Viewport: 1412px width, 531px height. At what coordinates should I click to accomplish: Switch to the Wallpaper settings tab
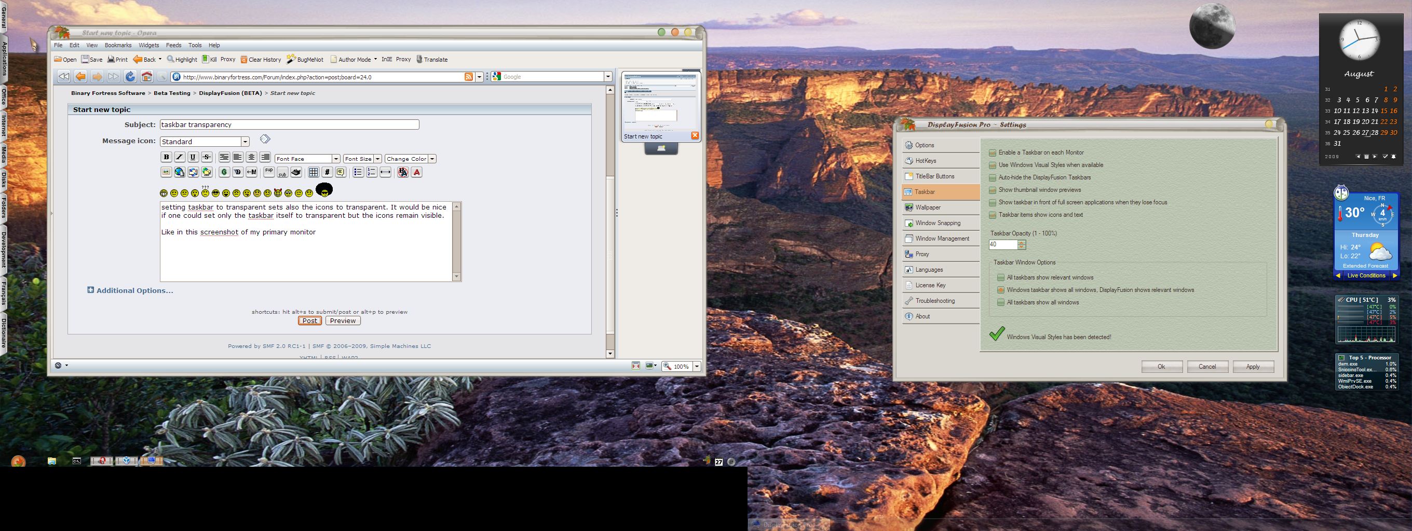(x=941, y=207)
